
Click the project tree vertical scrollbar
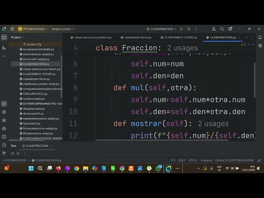pos(61,76)
